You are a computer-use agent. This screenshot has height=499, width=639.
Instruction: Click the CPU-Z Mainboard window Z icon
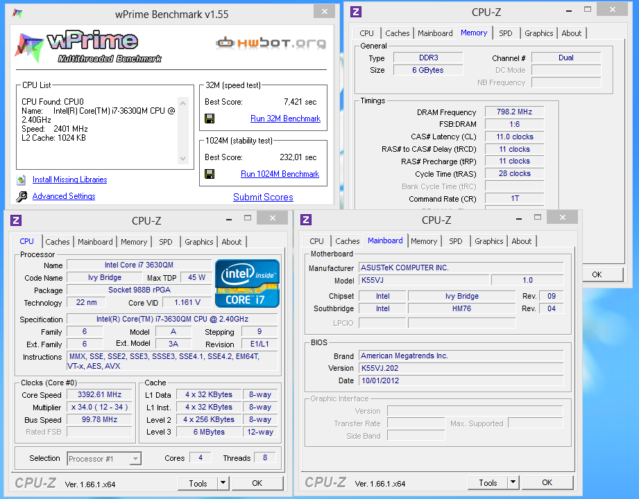pos(306,220)
